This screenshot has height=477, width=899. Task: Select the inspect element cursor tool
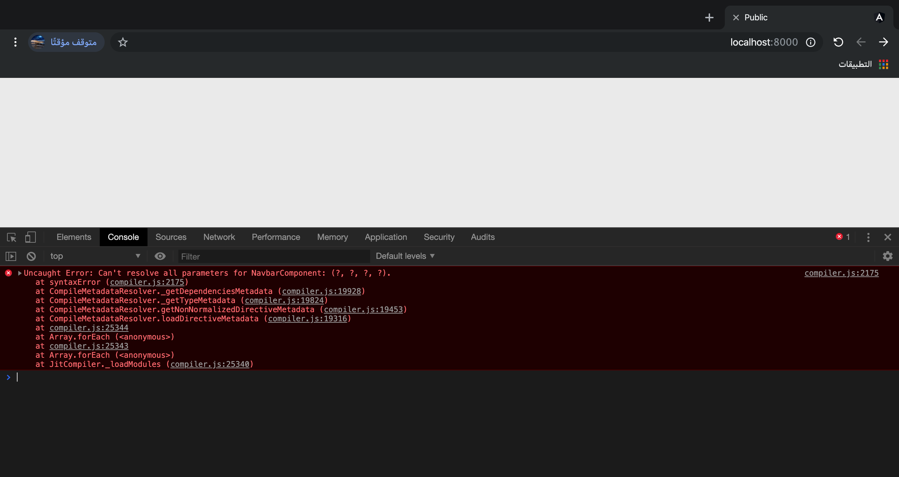coord(11,237)
